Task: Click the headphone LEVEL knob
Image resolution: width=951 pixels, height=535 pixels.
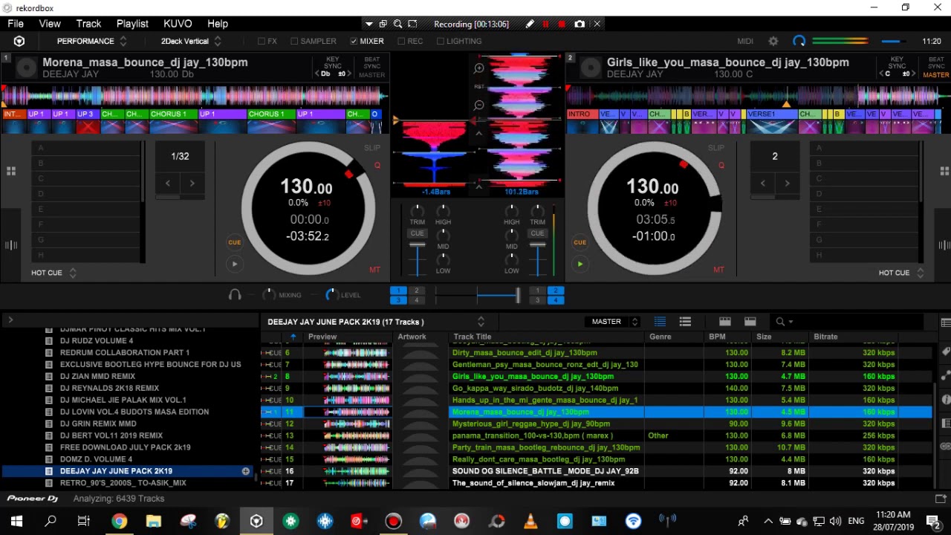Action: click(331, 295)
